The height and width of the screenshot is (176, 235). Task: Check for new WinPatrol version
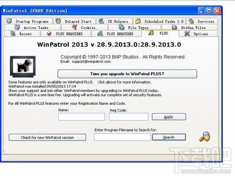[47, 138]
